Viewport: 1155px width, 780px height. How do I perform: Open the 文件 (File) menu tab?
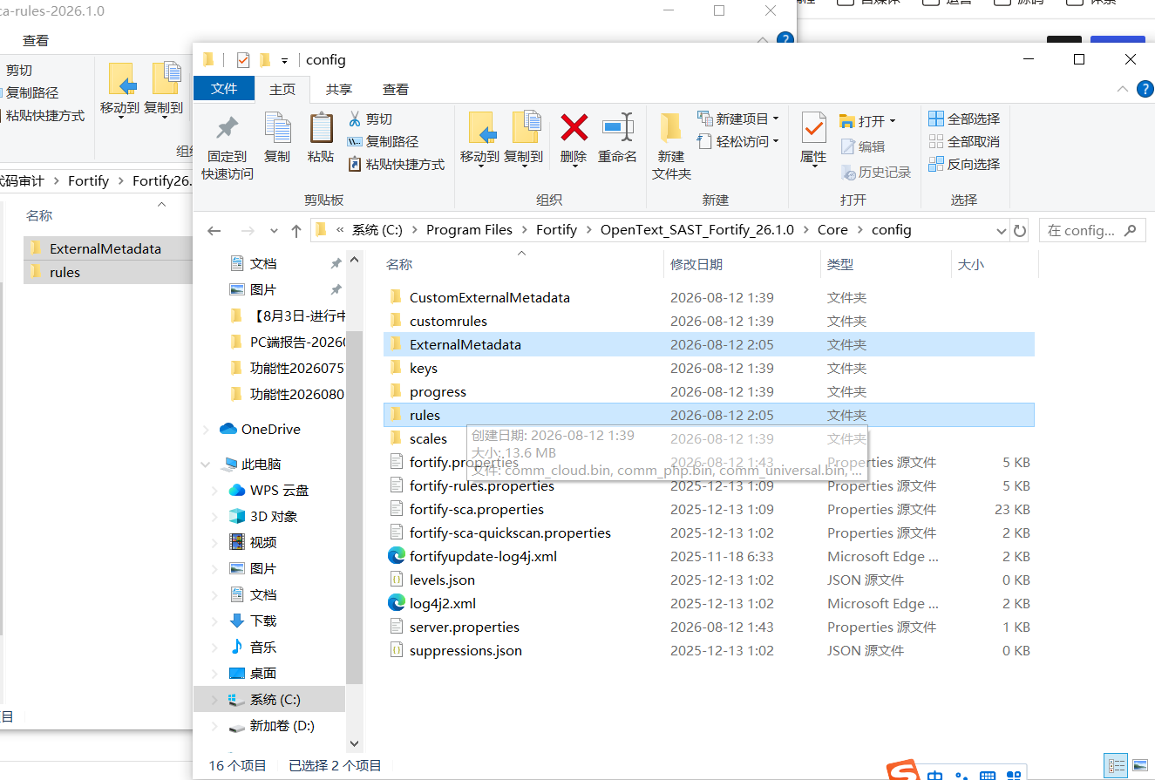[x=224, y=89]
